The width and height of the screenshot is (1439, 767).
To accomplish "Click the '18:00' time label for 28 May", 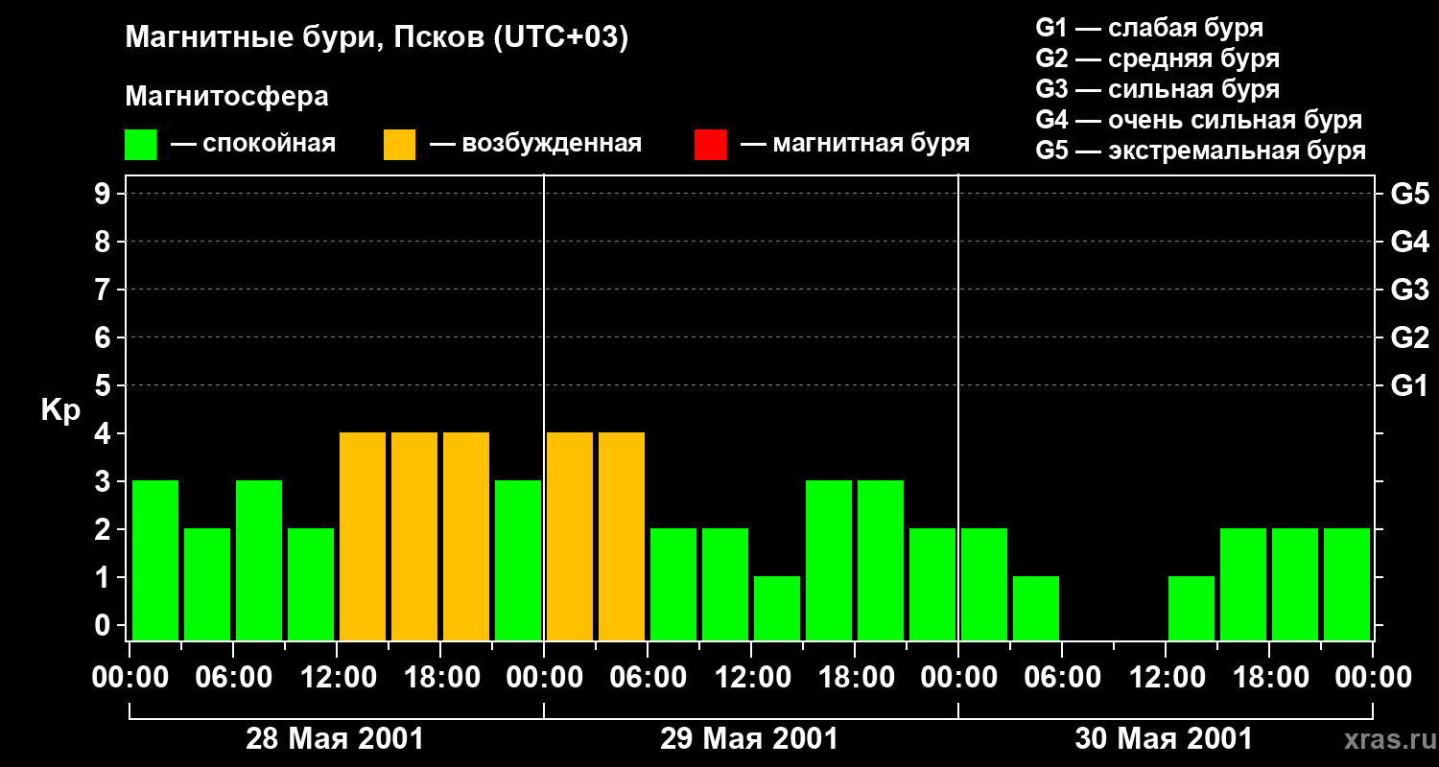I will coord(441,678).
